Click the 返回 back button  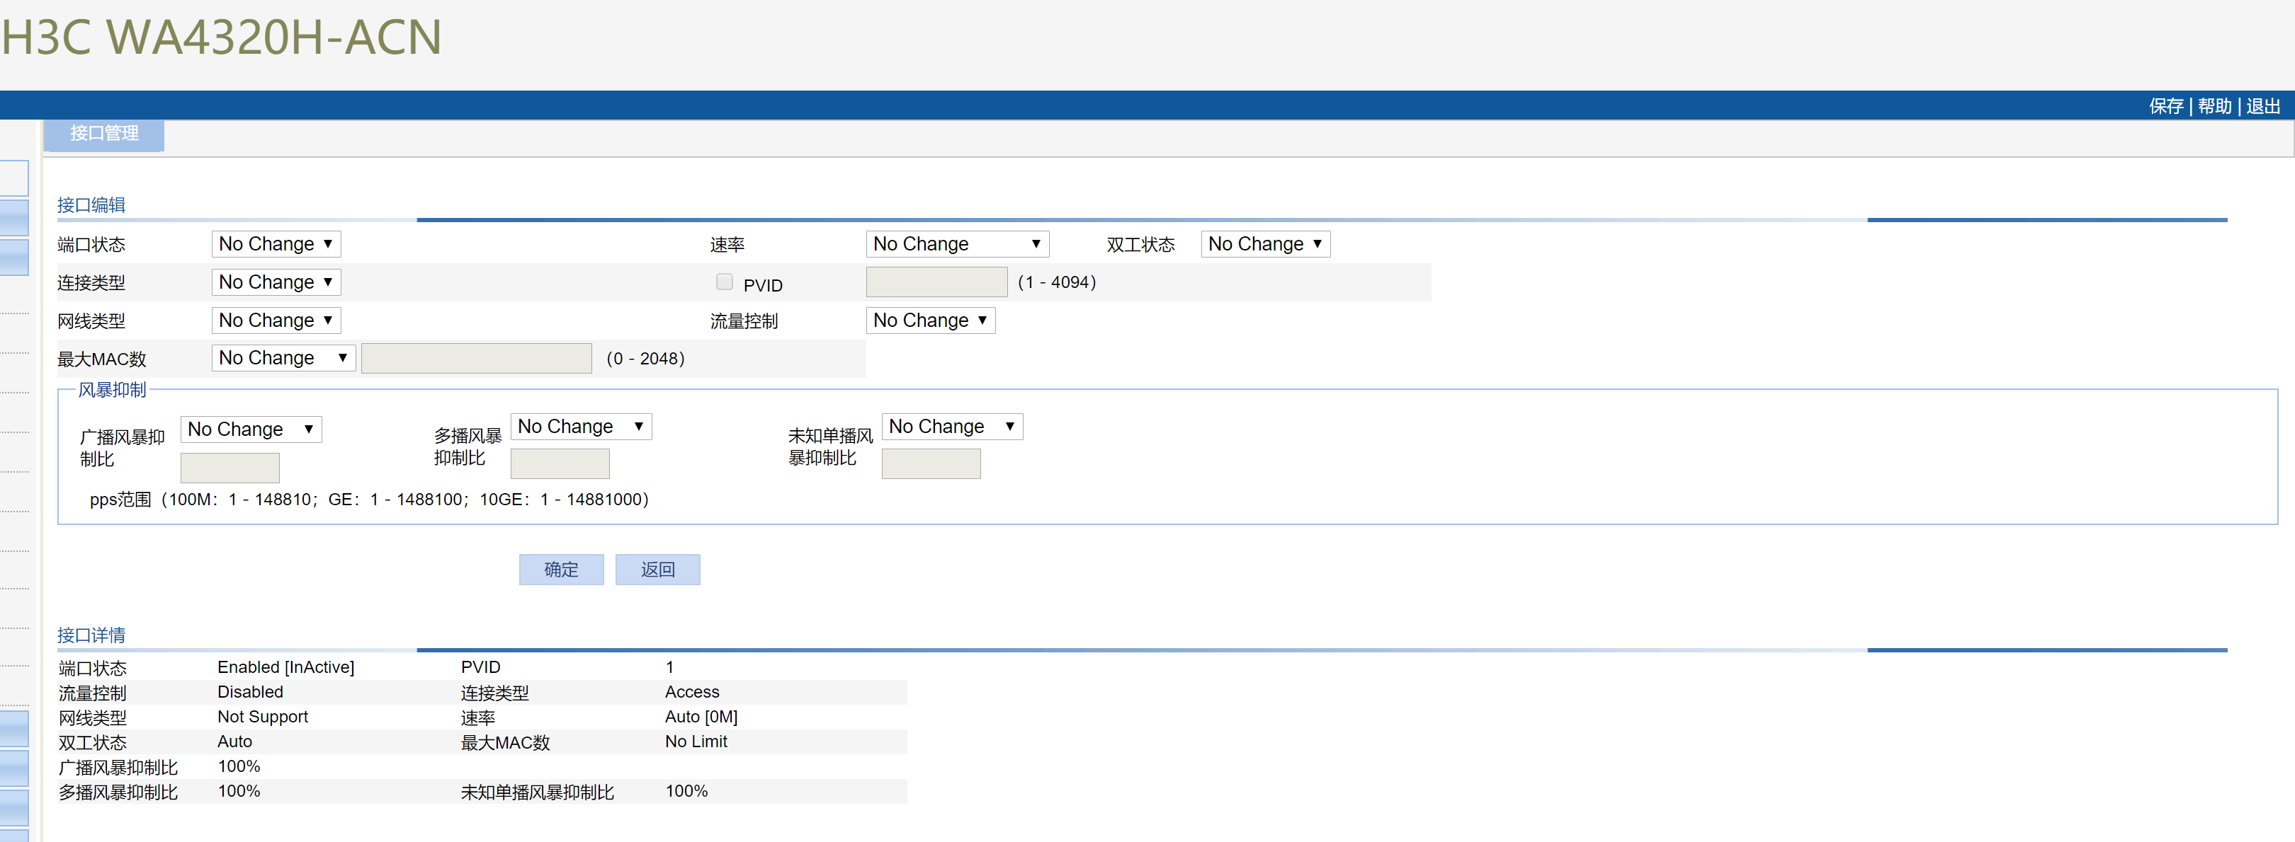tap(657, 570)
